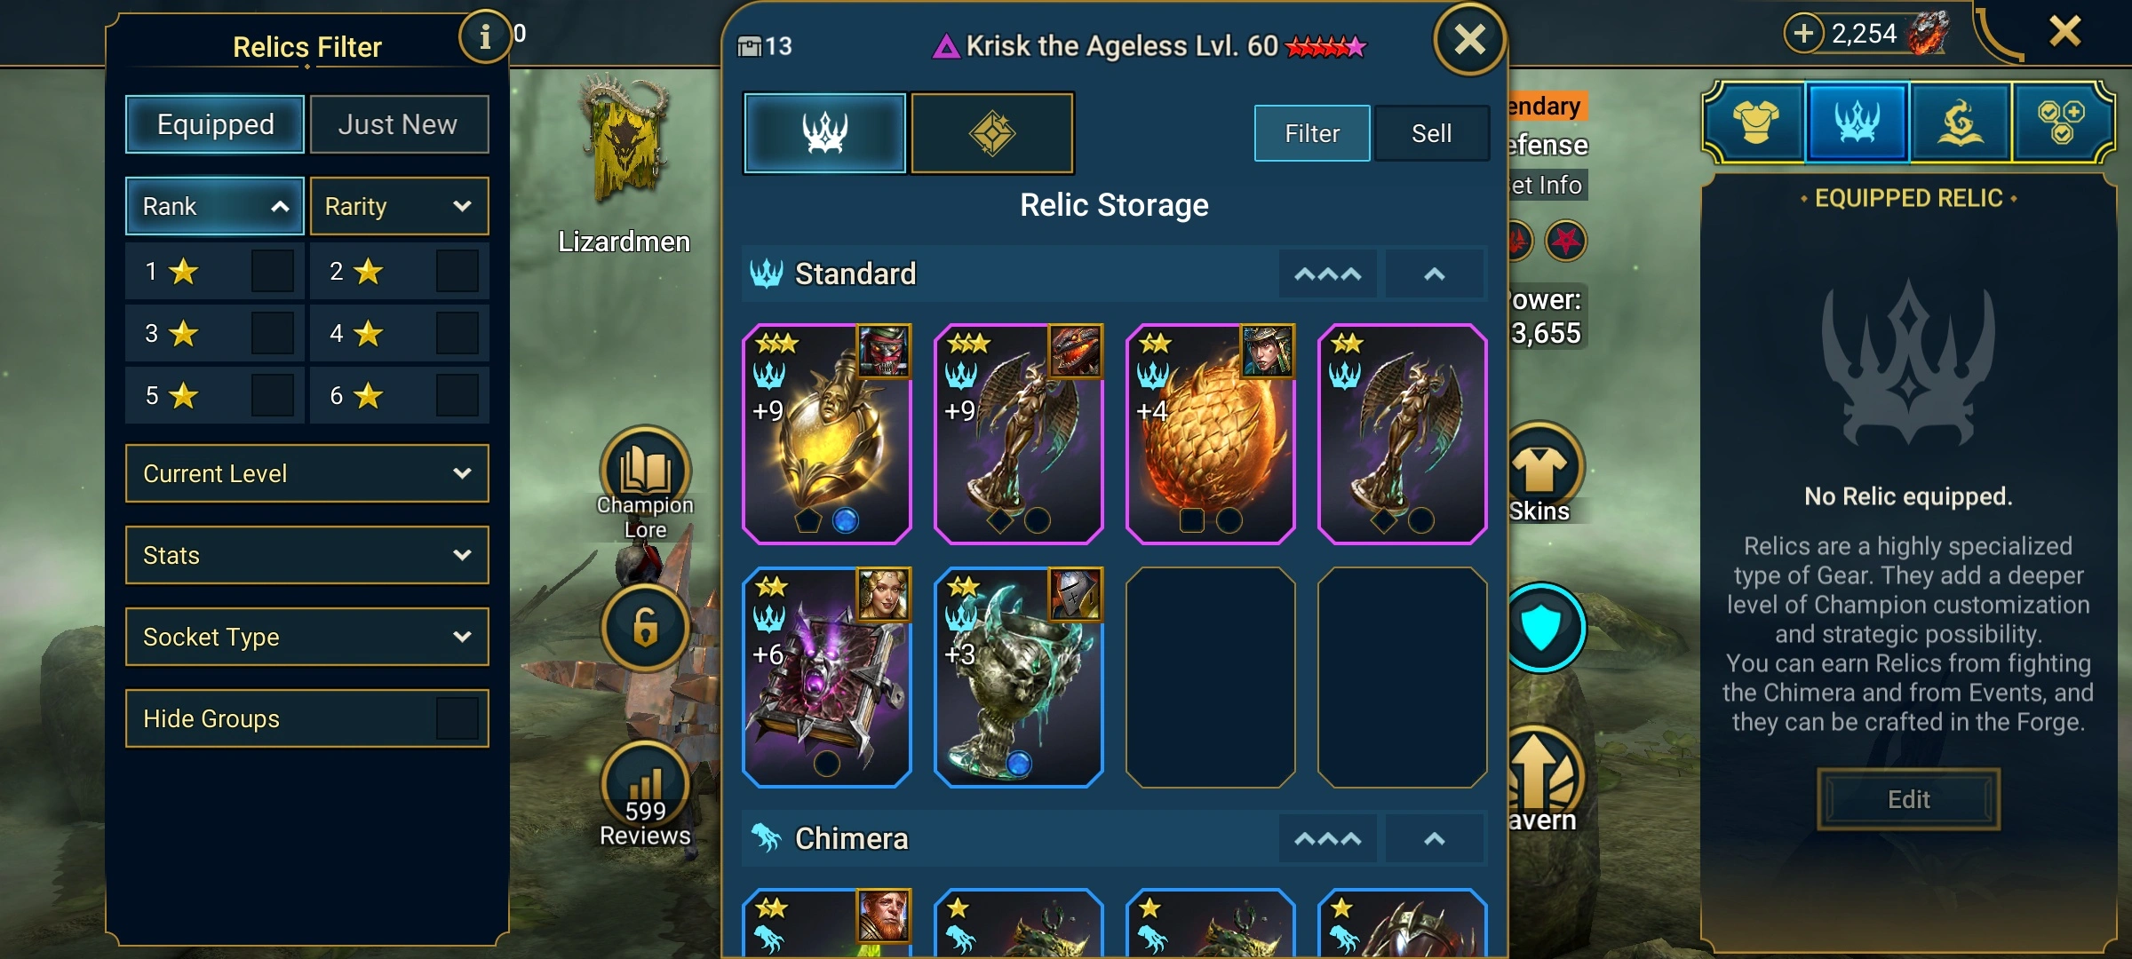Select the armor gear icon tab

click(1756, 122)
